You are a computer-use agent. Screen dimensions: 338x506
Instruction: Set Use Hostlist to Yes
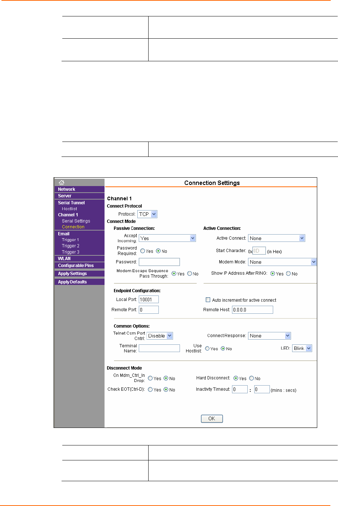tap(207, 348)
